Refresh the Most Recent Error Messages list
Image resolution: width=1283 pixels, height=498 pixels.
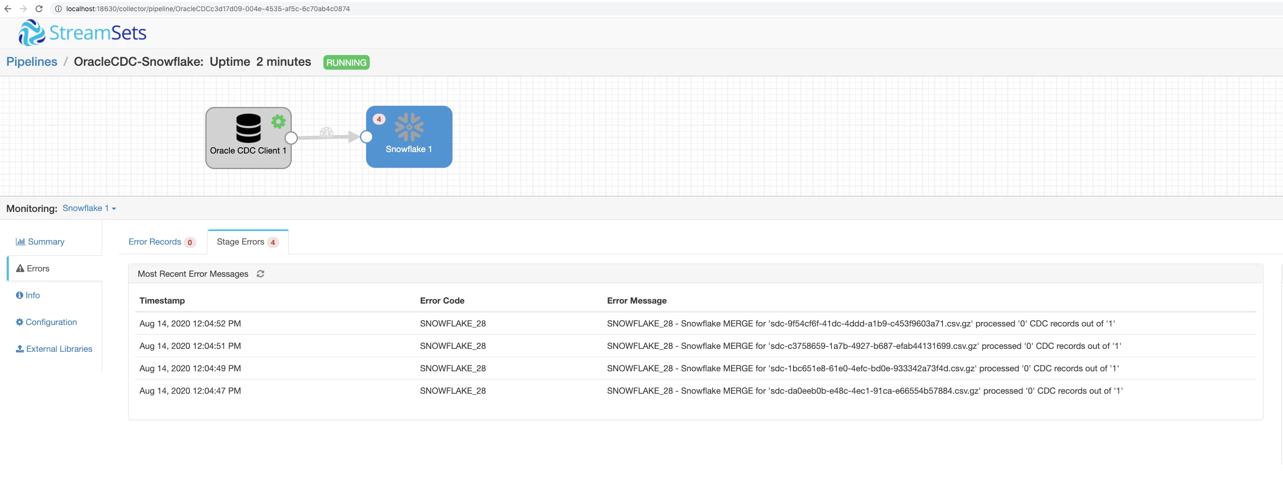point(260,274)
